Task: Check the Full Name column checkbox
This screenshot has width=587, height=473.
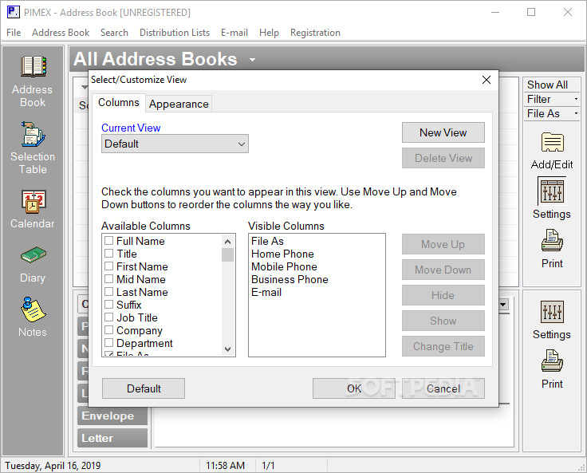Action: (x=108, y=240)
